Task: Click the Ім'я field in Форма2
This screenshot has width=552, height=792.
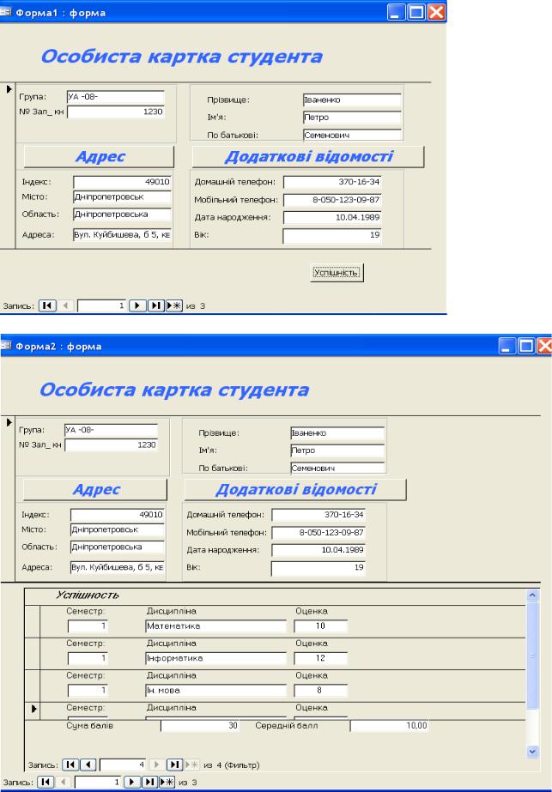Action: coord(337,450)
